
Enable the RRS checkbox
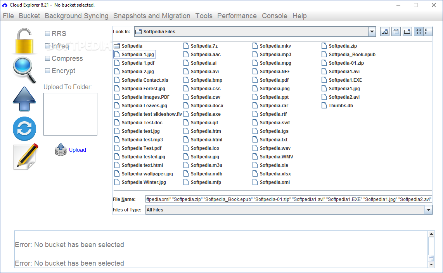[x=47, y=34]
